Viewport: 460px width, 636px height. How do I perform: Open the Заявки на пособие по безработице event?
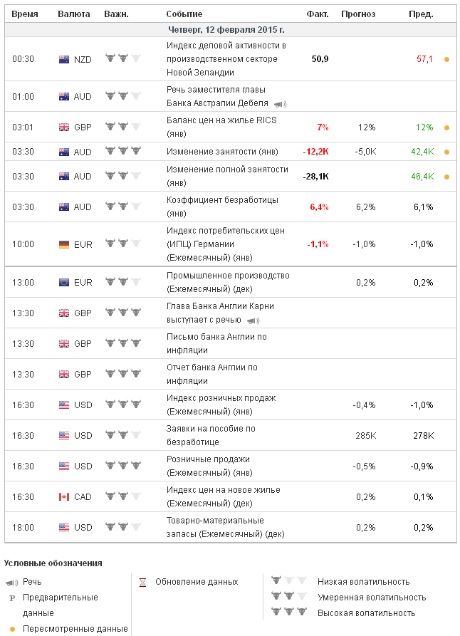[x=211, y=435]
